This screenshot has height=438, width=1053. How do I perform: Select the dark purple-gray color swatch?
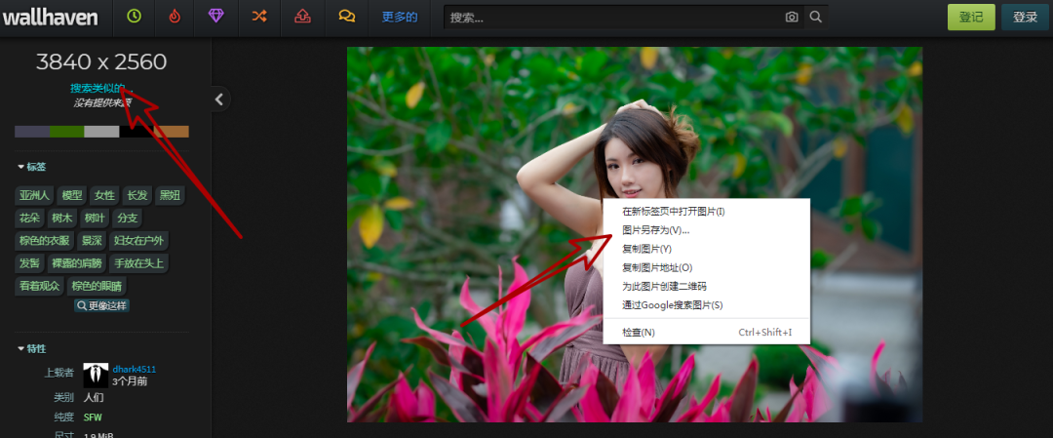click(x=32, y=132)
